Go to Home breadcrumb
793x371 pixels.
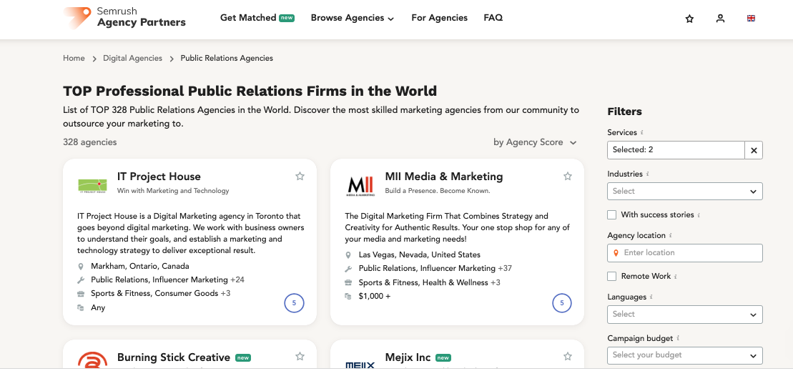tap(74, 58)
